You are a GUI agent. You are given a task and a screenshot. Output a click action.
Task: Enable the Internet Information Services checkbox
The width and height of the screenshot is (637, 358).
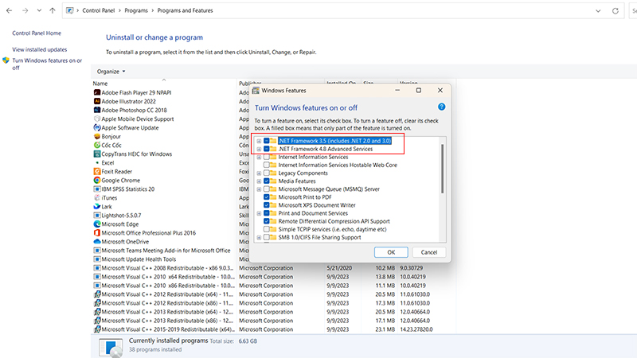coord(267,157)
